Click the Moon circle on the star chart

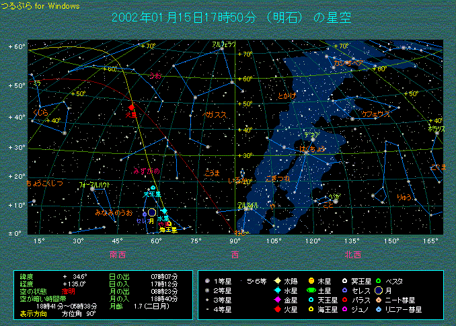[x=152, y=212]
